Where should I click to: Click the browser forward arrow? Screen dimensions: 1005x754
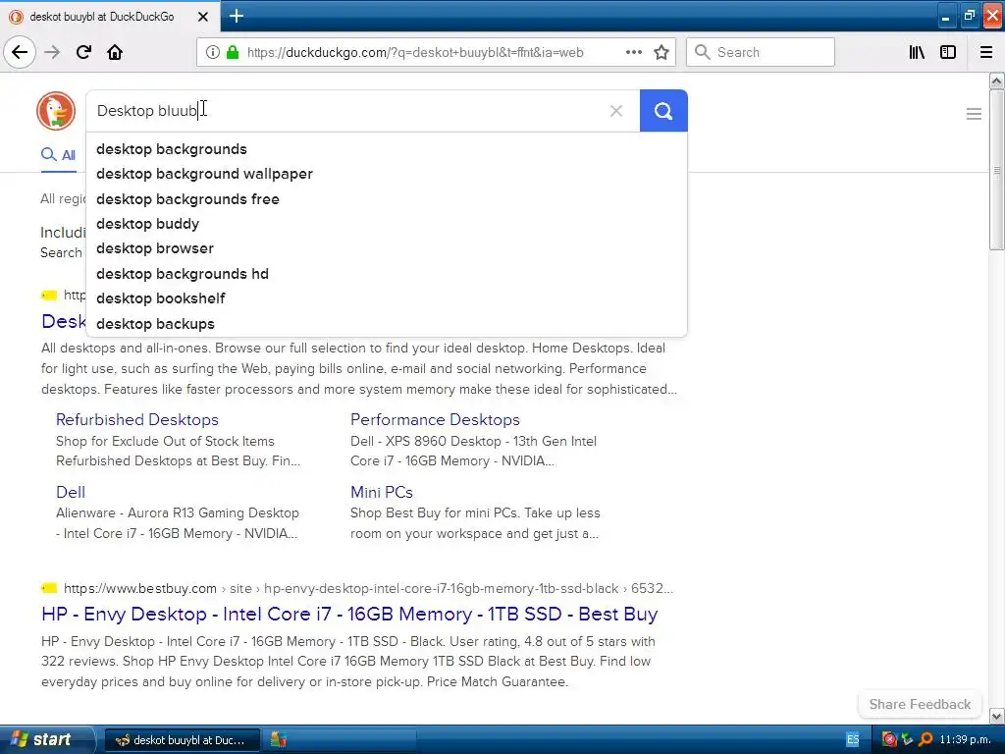pos(52,52)
